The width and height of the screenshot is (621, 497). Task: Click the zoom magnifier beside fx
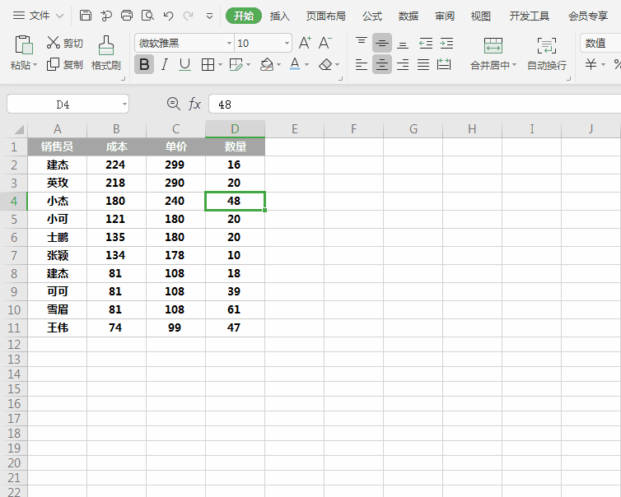click(174, 104)
